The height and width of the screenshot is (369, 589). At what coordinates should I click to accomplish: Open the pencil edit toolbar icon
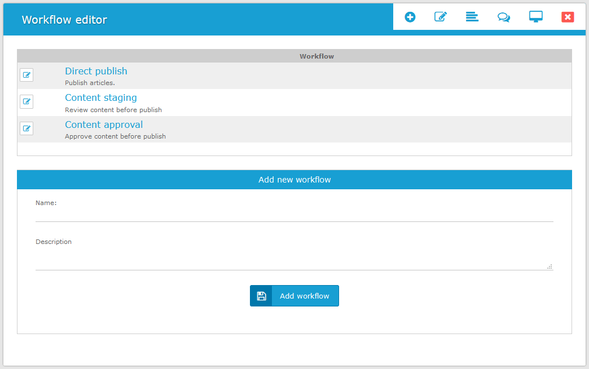pyautogui.click(x=441, y=17)
